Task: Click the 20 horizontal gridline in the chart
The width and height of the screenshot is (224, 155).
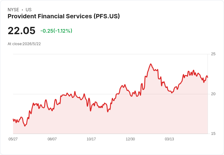Action: click(110, 94)
